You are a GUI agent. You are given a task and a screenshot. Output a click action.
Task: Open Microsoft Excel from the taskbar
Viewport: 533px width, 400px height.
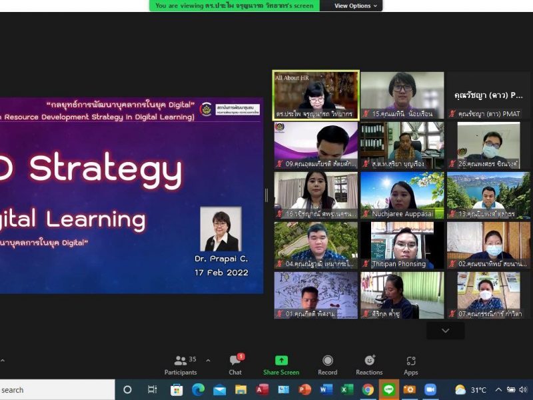346,390
